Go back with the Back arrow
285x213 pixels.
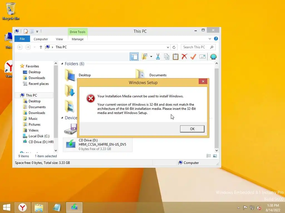coord(20,47)
